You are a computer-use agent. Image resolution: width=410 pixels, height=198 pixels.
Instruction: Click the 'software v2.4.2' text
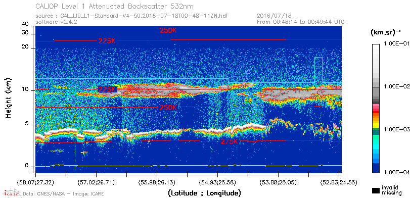point(56,22)
